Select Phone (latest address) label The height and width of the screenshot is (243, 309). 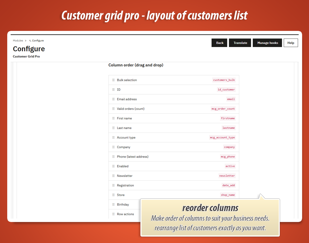(133, 157)
